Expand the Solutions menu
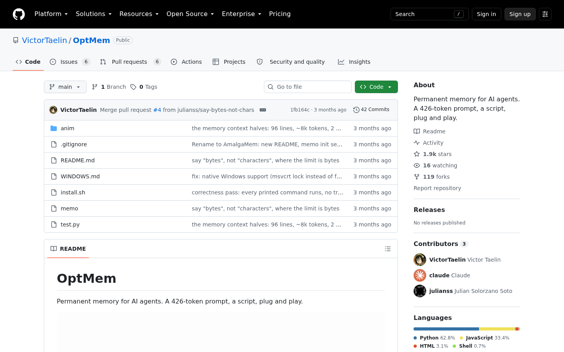The image size is (564, 352). pyautogui.click(x=94, y=14)
